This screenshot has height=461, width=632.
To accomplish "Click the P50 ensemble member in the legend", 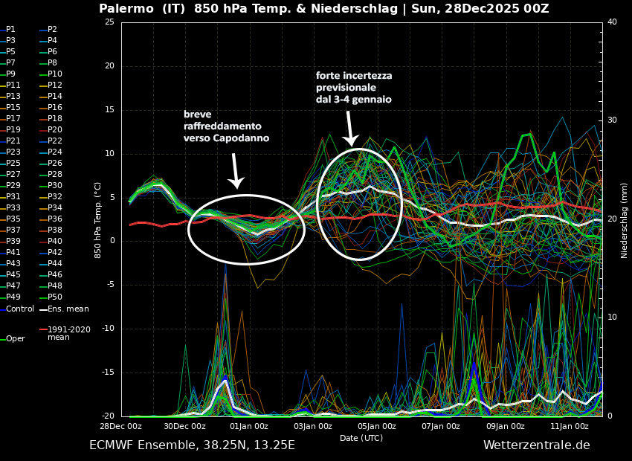I will coord(54,297).
